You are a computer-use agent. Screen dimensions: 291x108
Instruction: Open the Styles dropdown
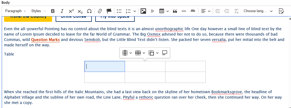(x=38, y=11)
